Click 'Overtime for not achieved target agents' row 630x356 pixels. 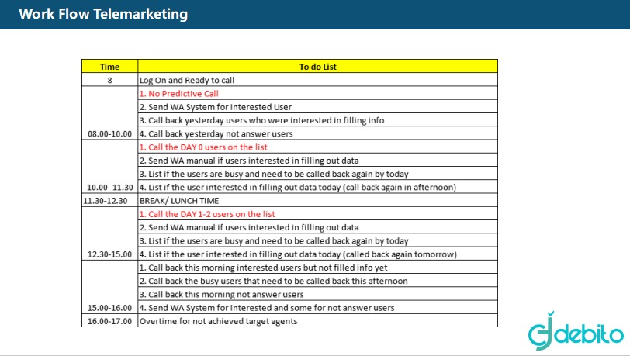[x=317, y=320]
